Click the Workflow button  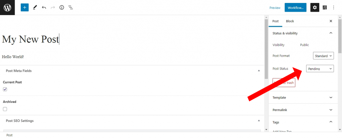click(x=295, y=8)
